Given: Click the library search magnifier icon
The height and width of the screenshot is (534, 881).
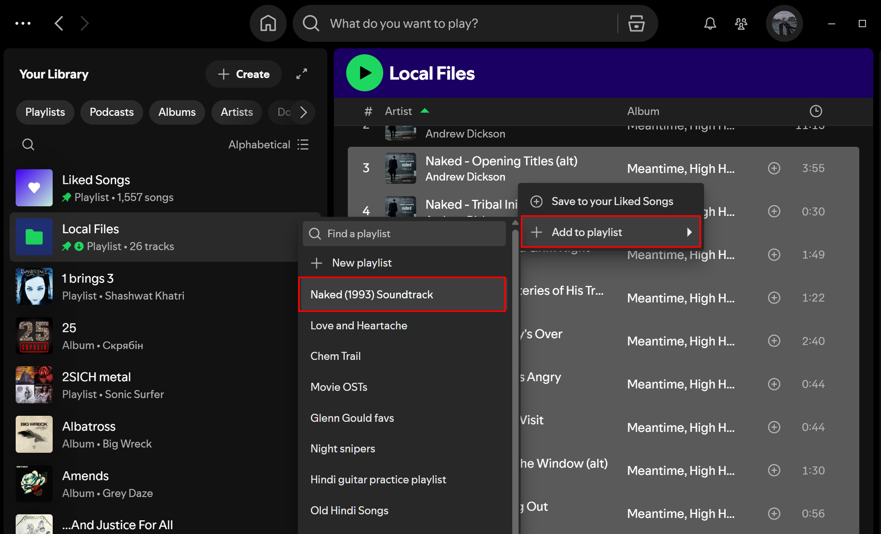Looking at the screenshot, I should 28,144.
